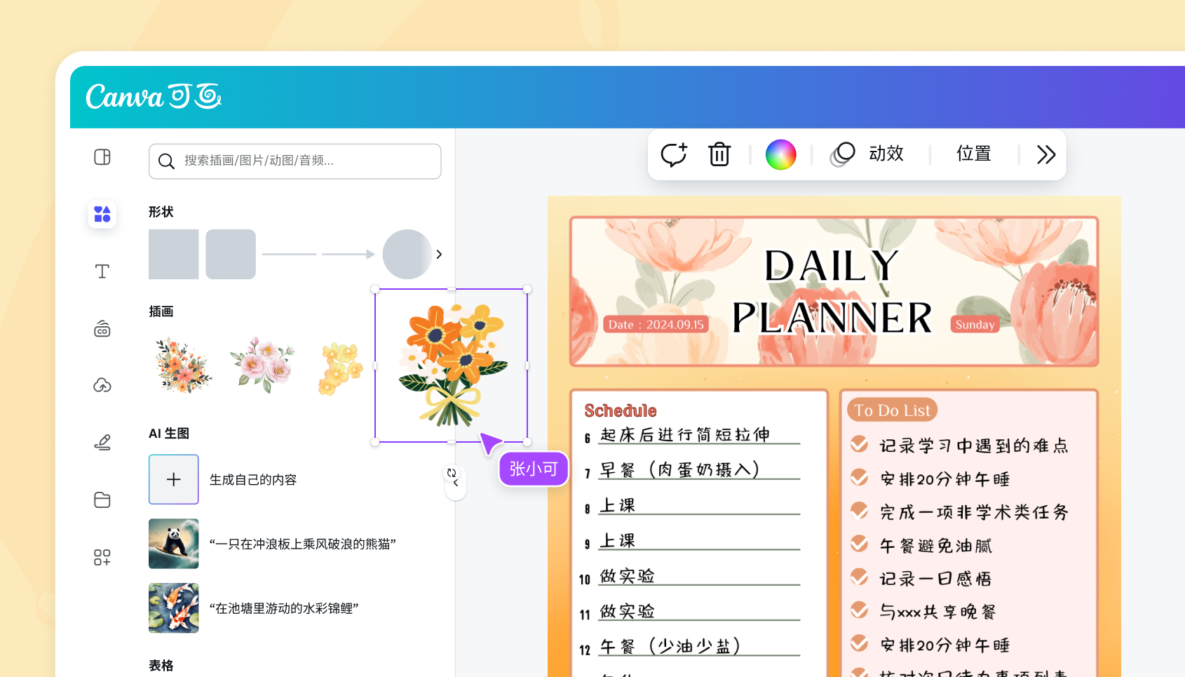Select the Draw pen sidebar icon
The height and width of the screenshot is (677, 1185).
coord(102,442)
